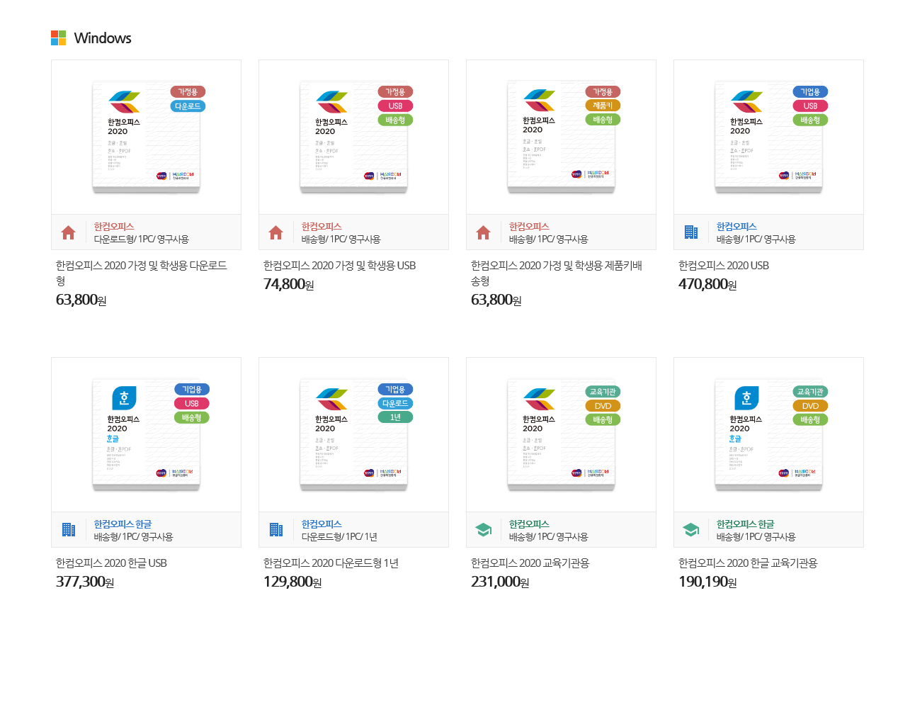This screenshot has width=910, height=717.
Task: Click the Windows section heading text
Action: click(x=103, y=38)
